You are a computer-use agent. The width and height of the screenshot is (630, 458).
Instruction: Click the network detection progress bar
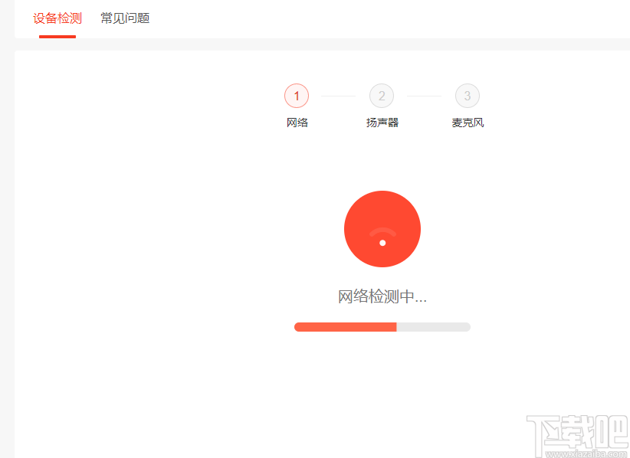[x=382, y=327]
